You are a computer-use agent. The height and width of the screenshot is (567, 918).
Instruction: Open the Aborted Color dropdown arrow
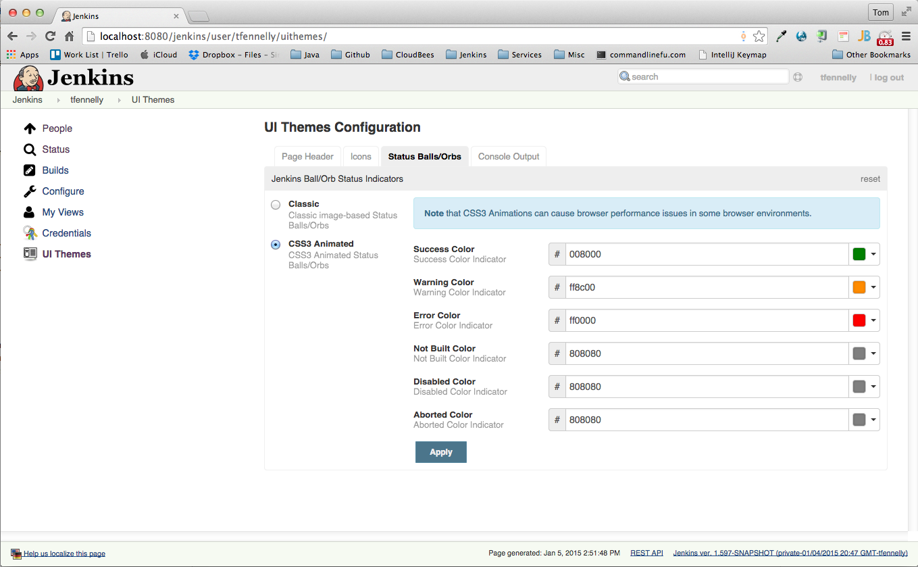click(873, 420)
